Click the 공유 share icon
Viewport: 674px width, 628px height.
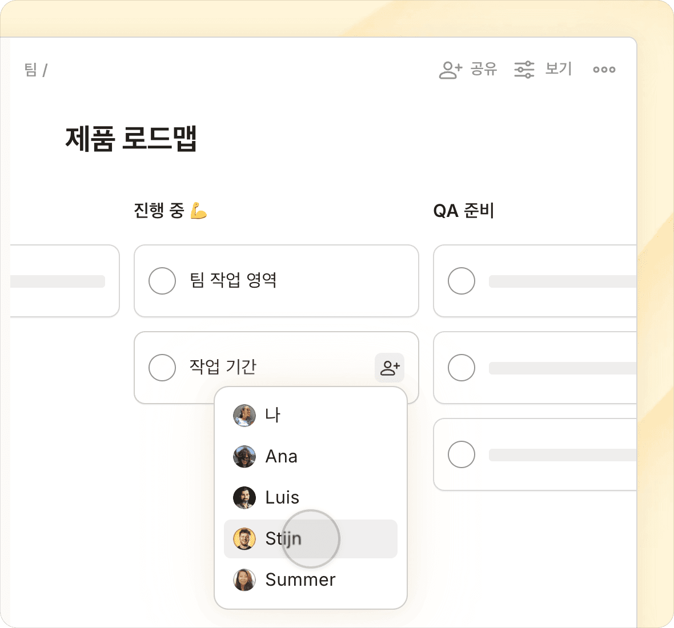(450, 70)
